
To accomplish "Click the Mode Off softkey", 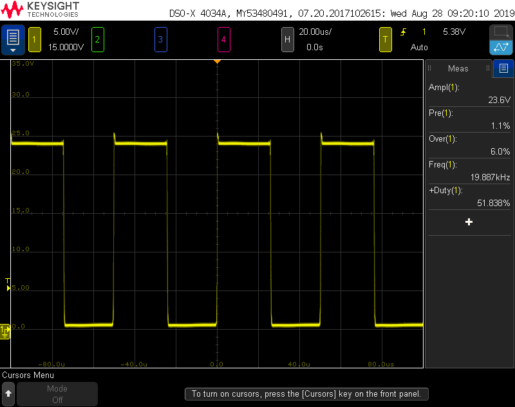I will 57,394.
